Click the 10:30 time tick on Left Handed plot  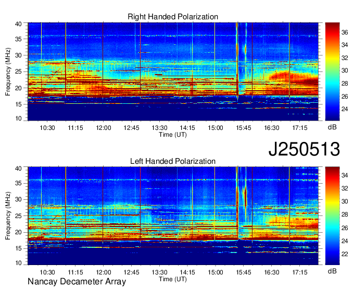tap(47, 272)
